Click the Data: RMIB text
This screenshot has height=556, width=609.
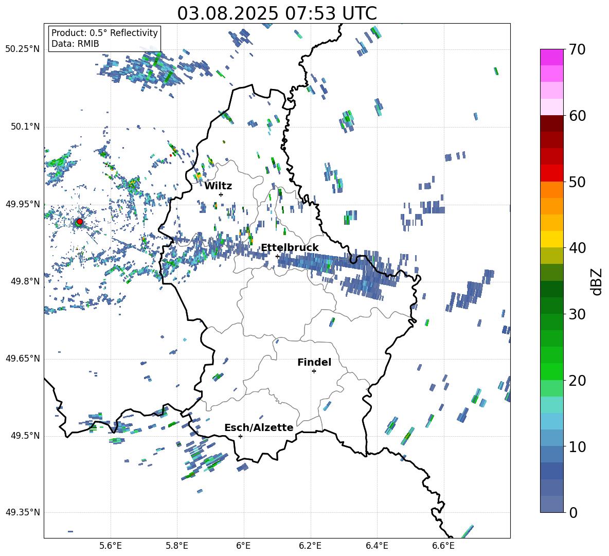click(x=75, y=44)
